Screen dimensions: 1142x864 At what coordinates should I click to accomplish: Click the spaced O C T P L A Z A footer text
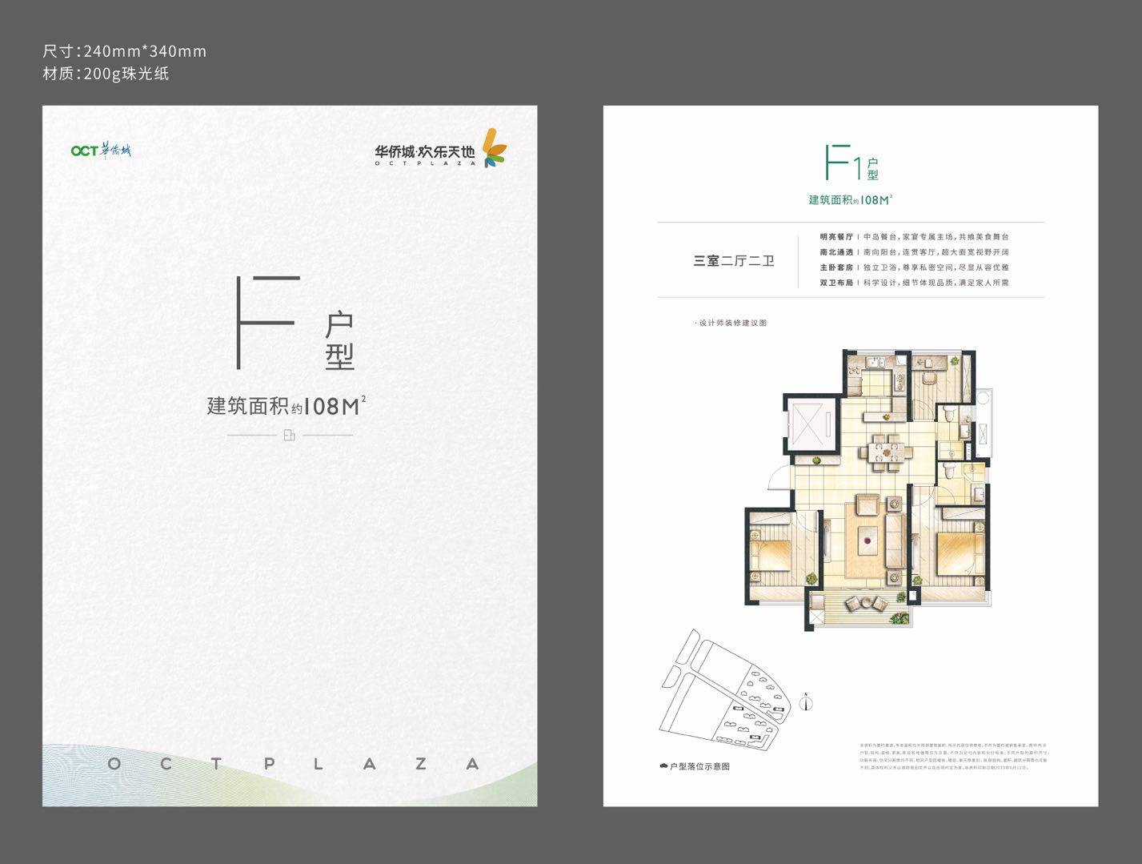tap(293, 764)
